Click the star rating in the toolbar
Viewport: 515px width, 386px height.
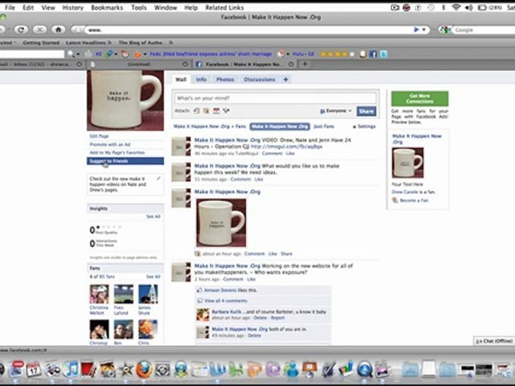(x=337, y=54)
